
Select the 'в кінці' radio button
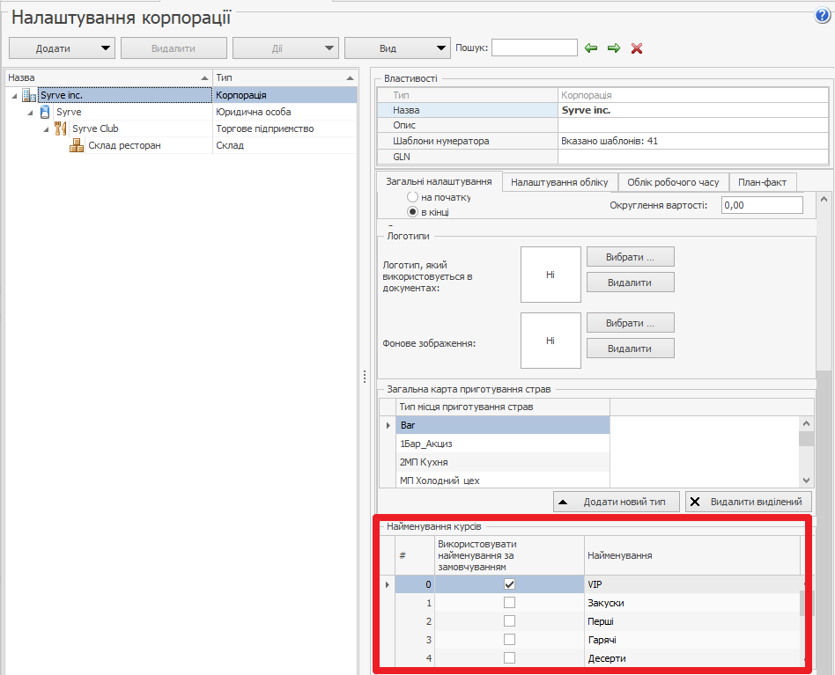pos(412,213)
